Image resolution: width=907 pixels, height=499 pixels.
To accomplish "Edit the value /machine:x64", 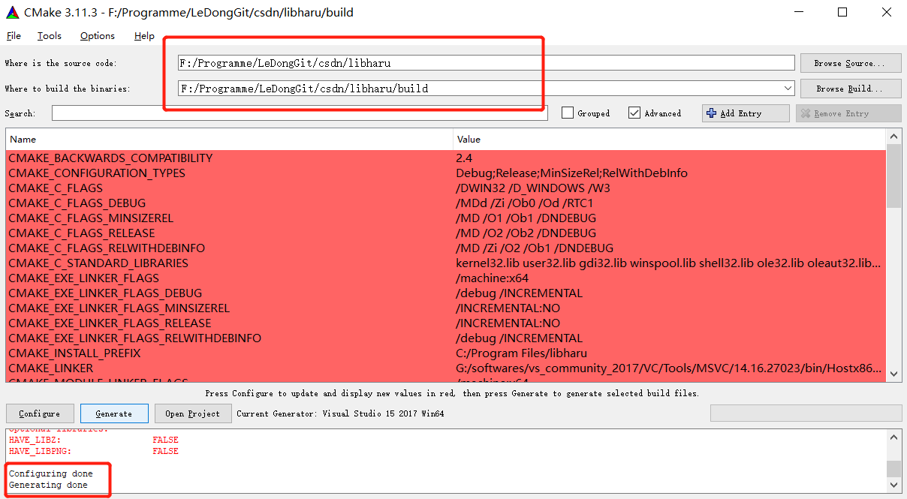I will 492,278.
